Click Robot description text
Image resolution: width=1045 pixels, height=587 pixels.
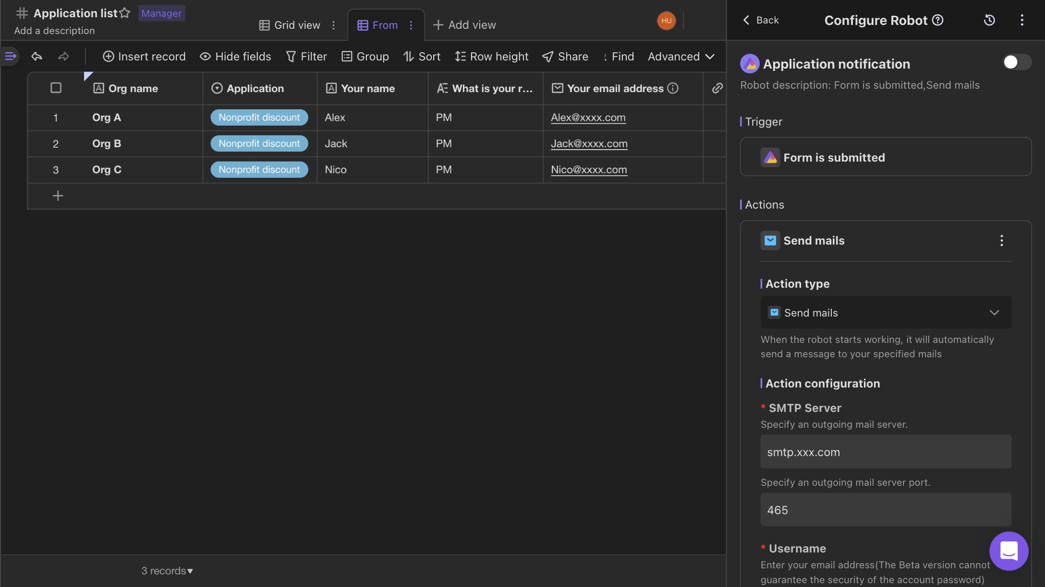860,85
